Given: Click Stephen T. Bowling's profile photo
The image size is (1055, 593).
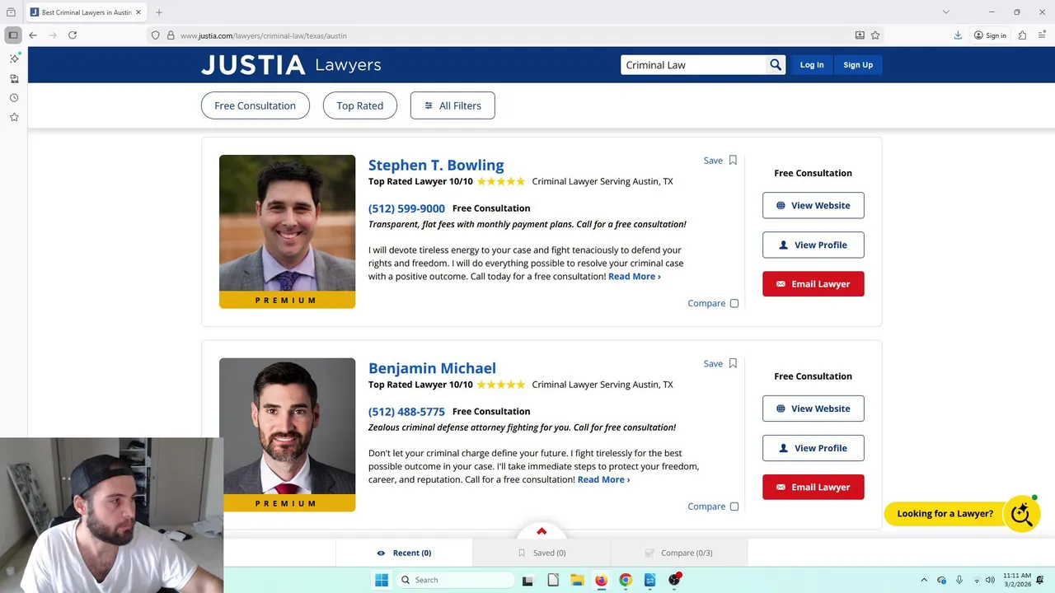Looking at the screenshot, I should pyautogui.click(x=287, y=223).
